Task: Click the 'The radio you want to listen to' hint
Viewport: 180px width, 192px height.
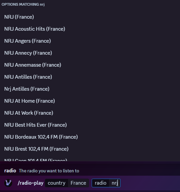Action: pyautogui.click(x=49, y=171)
